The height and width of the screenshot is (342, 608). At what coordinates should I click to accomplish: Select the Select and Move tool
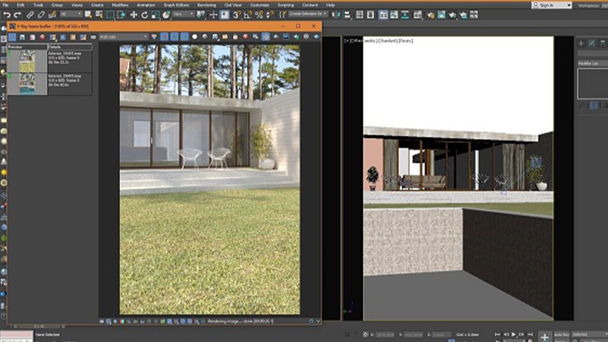[x=134, y=15]
